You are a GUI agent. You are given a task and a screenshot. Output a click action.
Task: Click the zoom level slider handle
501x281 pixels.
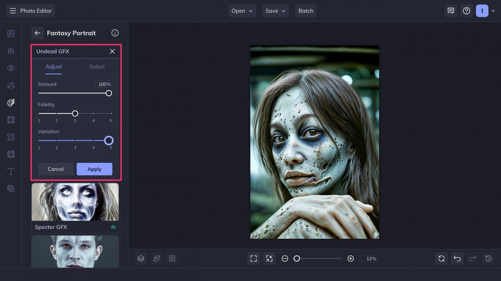(x=297, y=259)
